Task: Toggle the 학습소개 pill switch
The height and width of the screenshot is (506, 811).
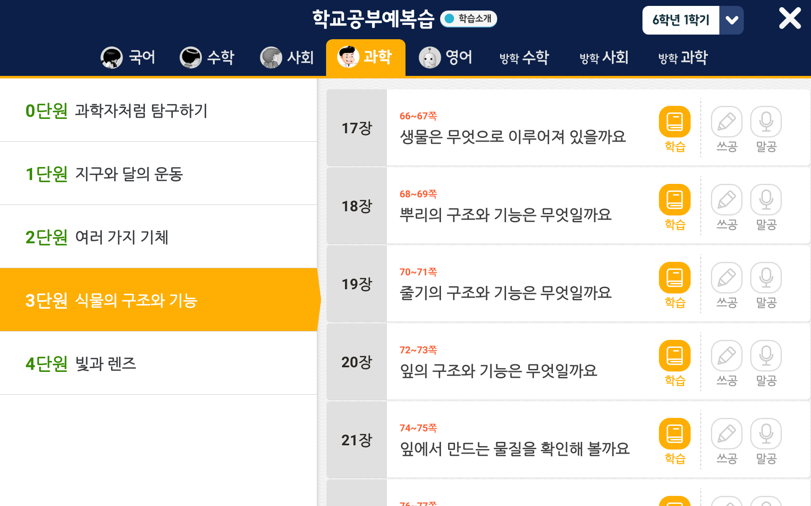Action: click(x=468, y=19)
